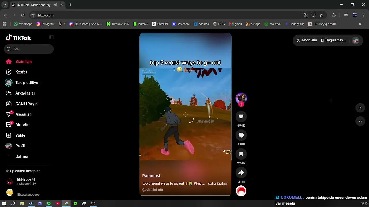Open the Chrome profile avatar
The width and height of the screenshot is (369, 207).
coord(355,15)
